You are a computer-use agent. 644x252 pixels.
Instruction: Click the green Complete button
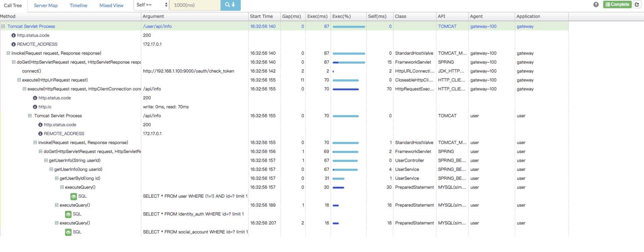click(x=617, y=4)
